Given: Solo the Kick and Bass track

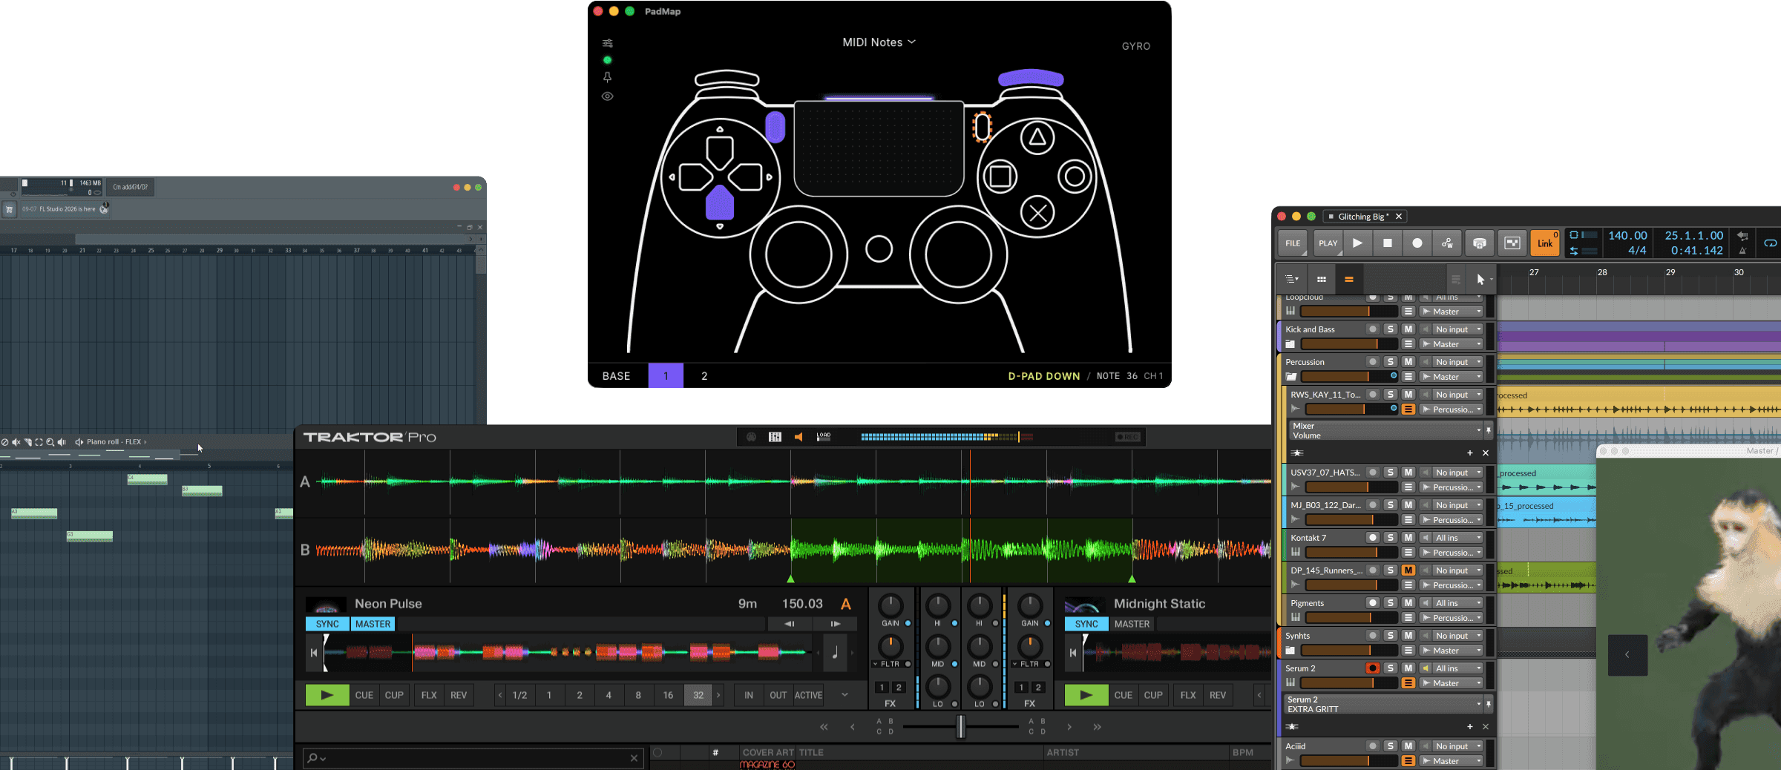Looking at the screenshot, I should pos(1390,329).
